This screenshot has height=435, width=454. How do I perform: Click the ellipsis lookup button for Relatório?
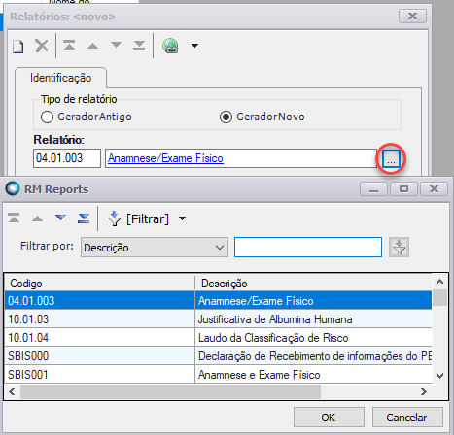point(391,159)
